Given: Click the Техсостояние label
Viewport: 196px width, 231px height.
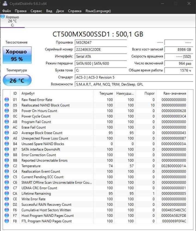Looking at the screenshot, I should [16, 42].
